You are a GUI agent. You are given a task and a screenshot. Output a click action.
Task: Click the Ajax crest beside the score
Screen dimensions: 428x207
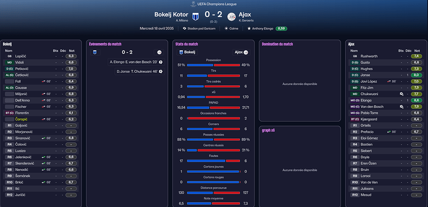click(231, 16)
